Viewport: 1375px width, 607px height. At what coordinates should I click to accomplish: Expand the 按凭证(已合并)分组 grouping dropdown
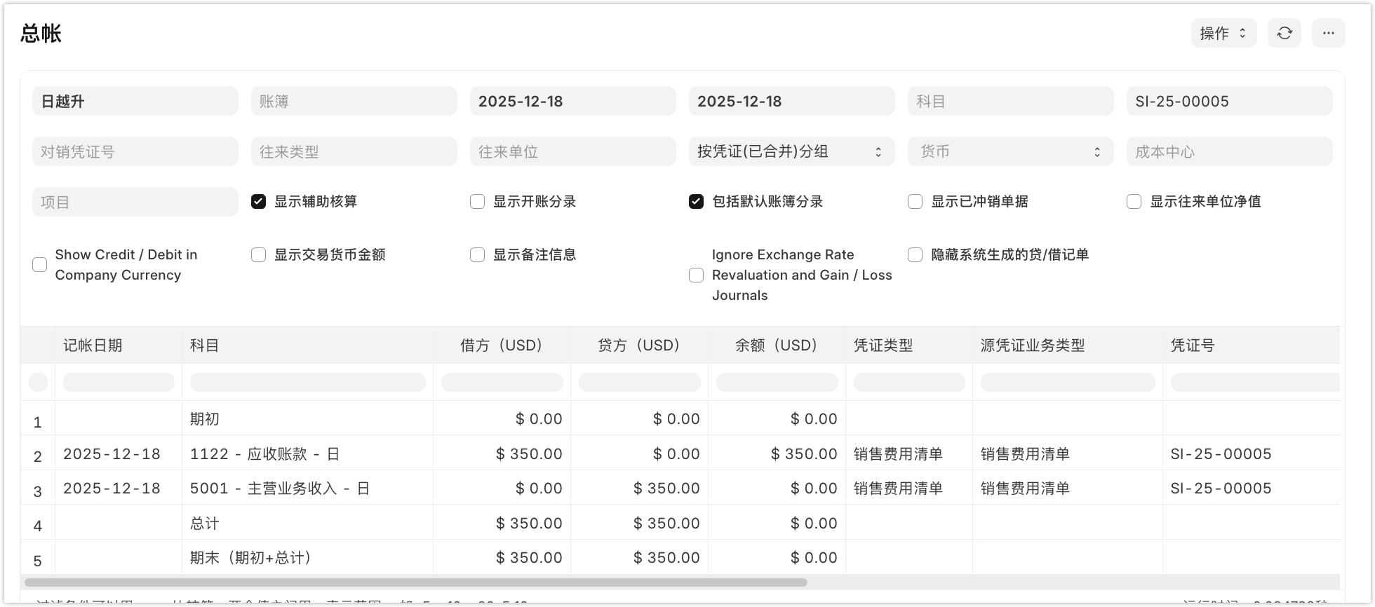point(791,151)
